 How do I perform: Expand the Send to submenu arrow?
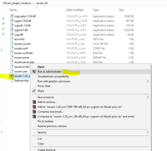(148, 132)
